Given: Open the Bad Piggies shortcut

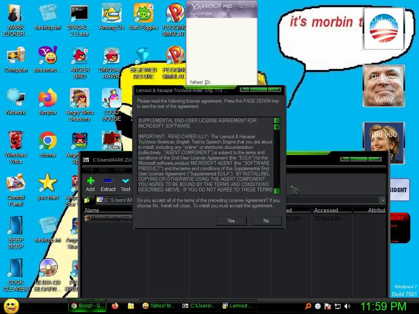Looking at the screenshot, I should coord(144,17).
